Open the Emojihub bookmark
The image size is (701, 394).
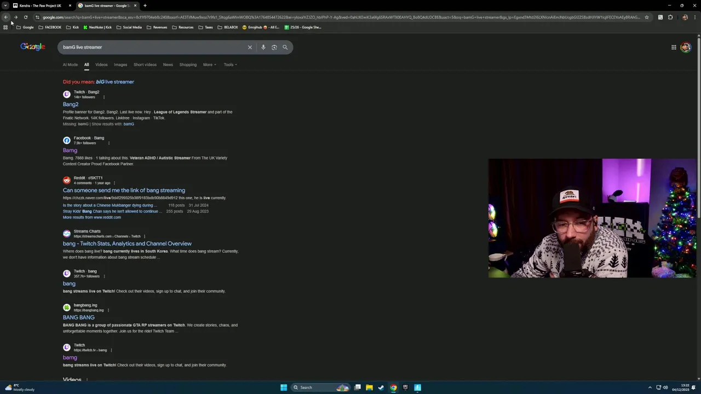[x=261, y=27]
